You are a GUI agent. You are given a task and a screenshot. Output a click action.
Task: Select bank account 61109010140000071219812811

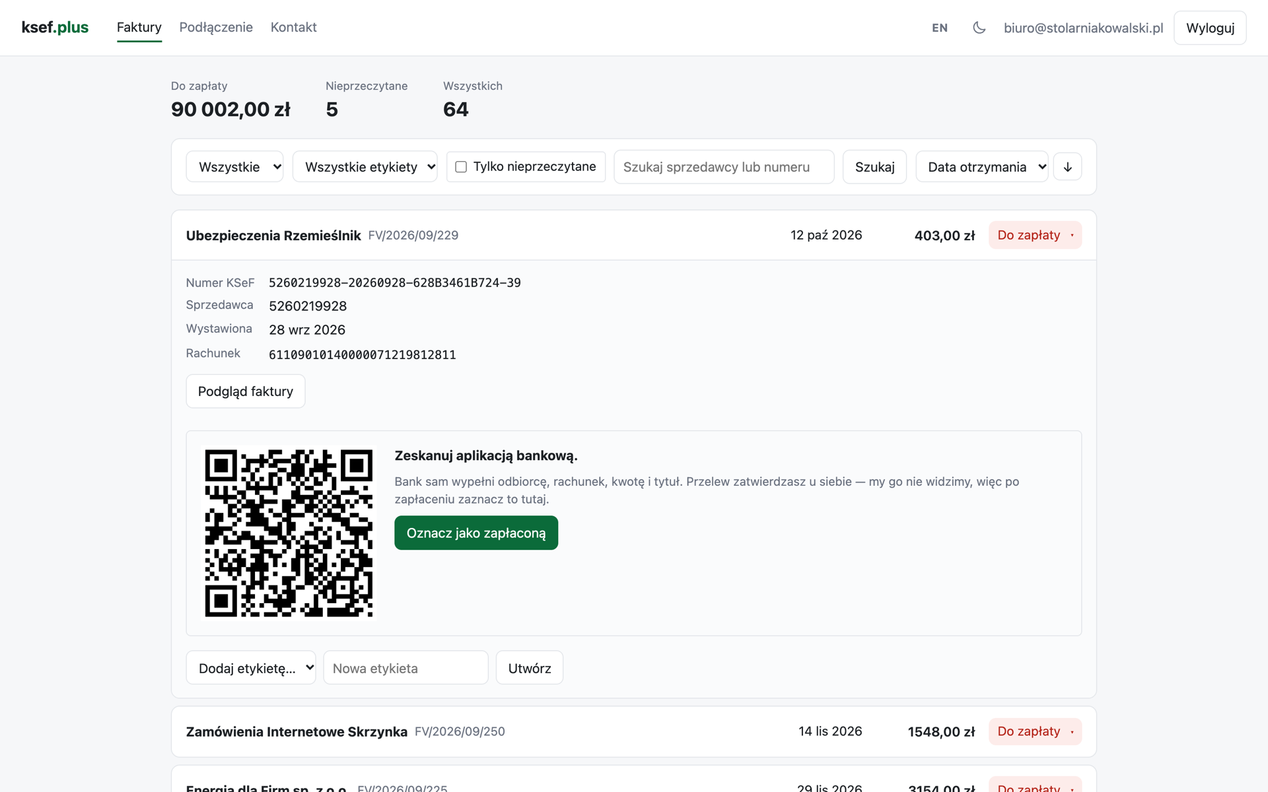coord(363,354)
